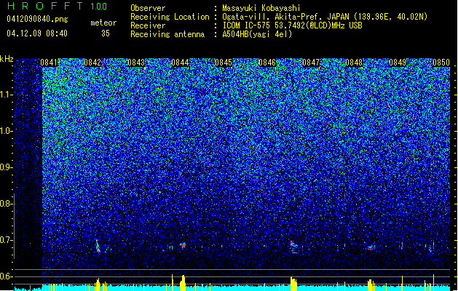Click the bright meteor echo below the 0844 marker
Screen dimensions: 458x291
pos(183,245)
